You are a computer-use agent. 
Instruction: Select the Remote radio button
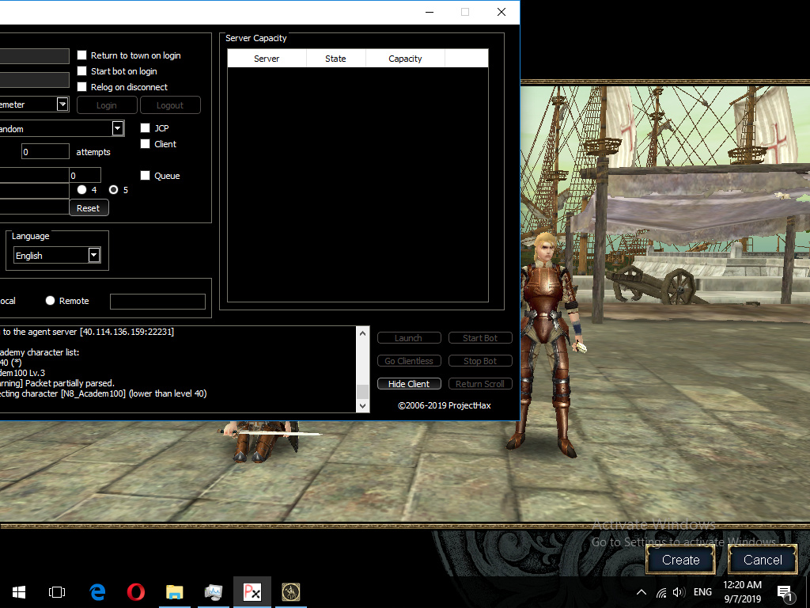(51, 301)
